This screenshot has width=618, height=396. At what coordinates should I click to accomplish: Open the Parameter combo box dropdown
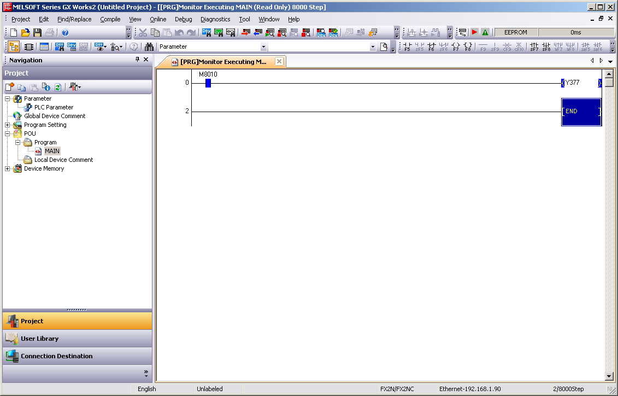click(263, 47)
